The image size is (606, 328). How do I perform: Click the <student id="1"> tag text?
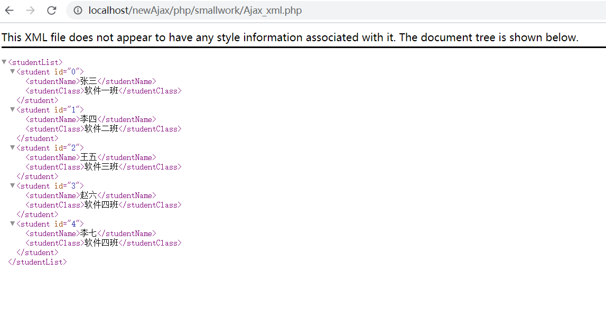pos(50,110)
